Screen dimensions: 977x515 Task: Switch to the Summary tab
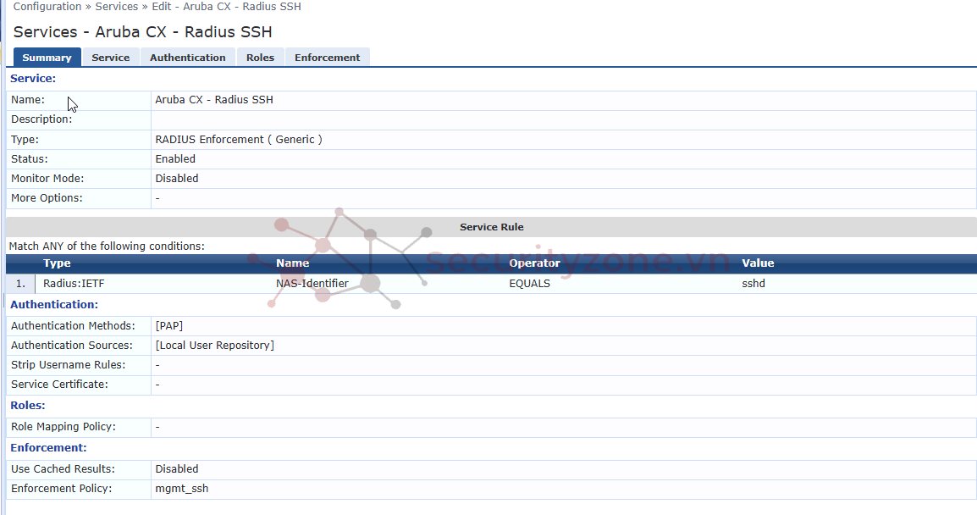47,58
